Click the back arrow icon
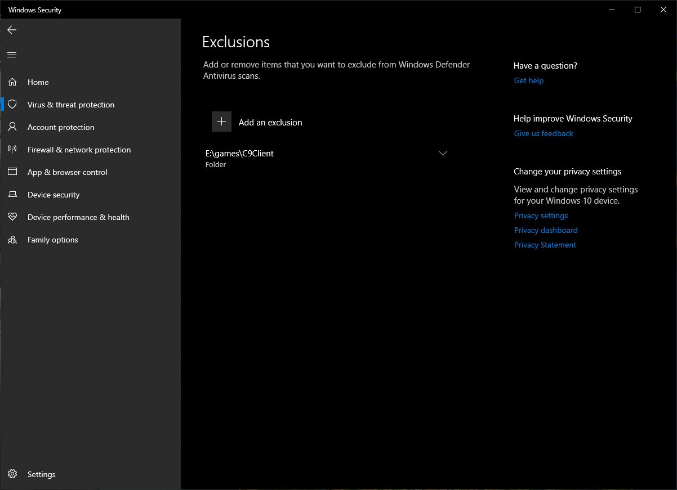Viewport: 677px width, 490px height. (x=12, y=30)
